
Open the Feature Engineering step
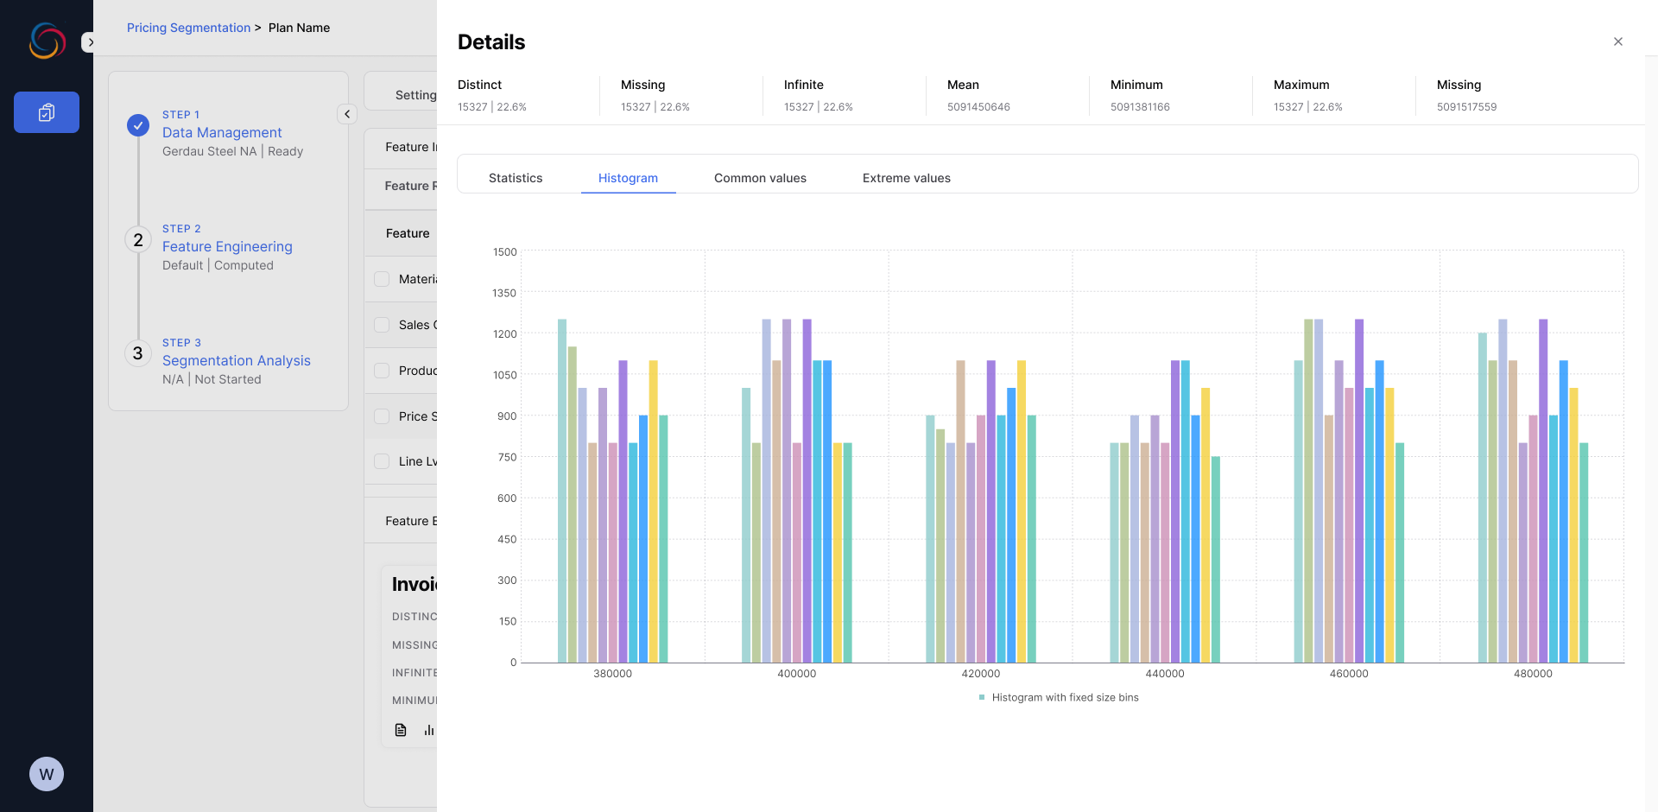coord(227,247)
